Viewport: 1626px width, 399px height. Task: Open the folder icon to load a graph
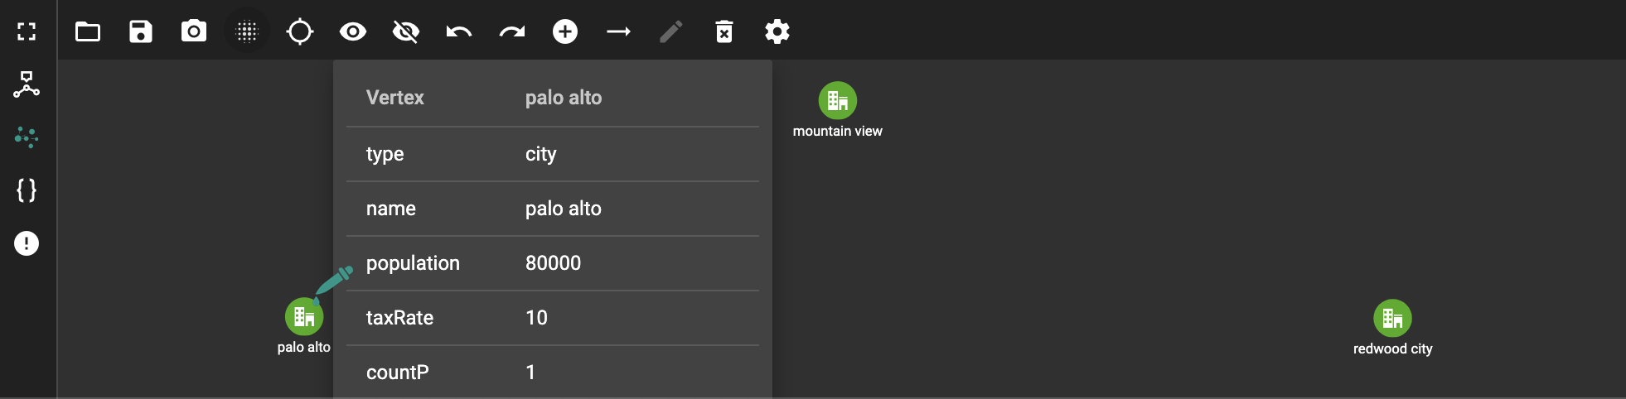(x=88, y=31)
